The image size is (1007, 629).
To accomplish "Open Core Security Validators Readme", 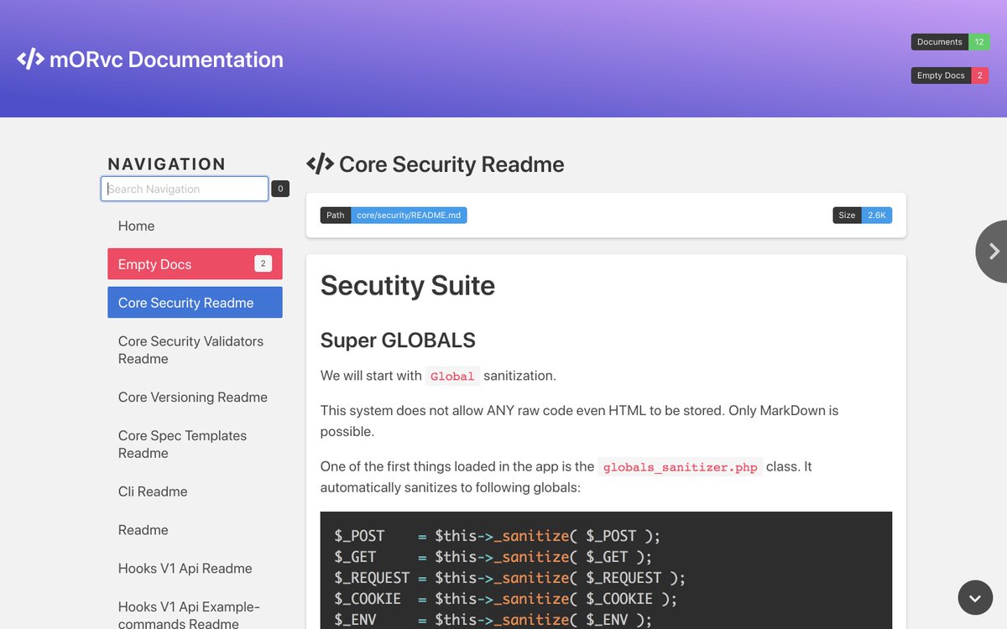I will [x=195, y=350].
